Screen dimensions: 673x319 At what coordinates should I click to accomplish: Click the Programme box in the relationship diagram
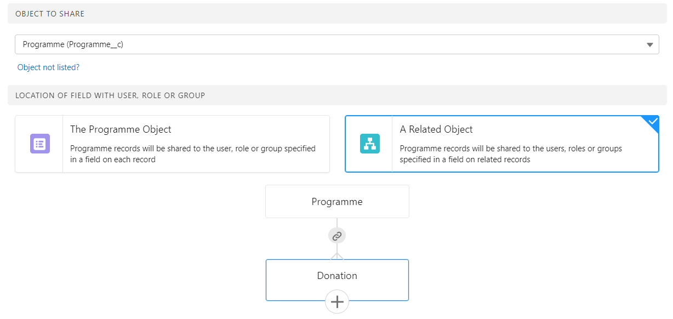coord(336,201)
